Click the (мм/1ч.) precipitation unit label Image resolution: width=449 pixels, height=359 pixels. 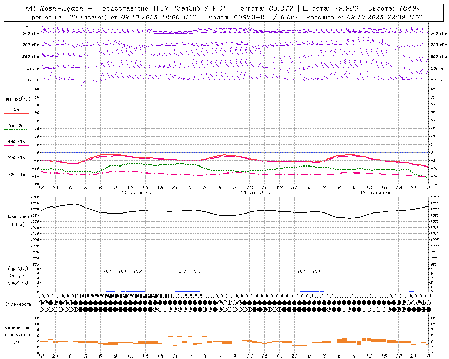point(18,282)
